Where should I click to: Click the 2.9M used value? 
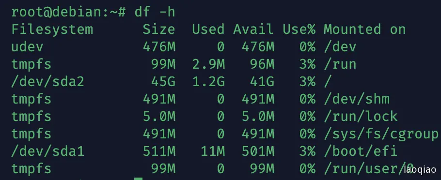click(208, 64)
